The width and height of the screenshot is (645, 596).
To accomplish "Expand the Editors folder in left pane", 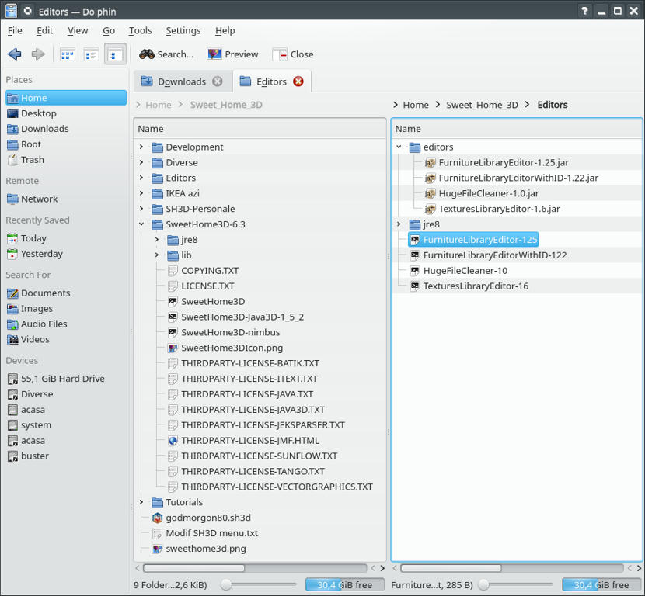I will (x=141, y=178).
